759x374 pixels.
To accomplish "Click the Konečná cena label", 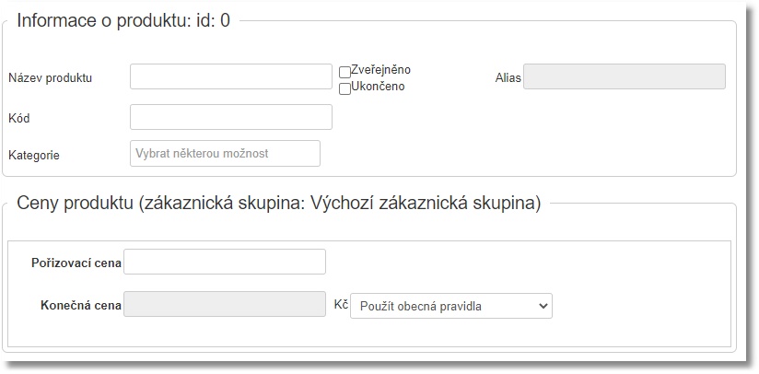I will coord(80,305).
